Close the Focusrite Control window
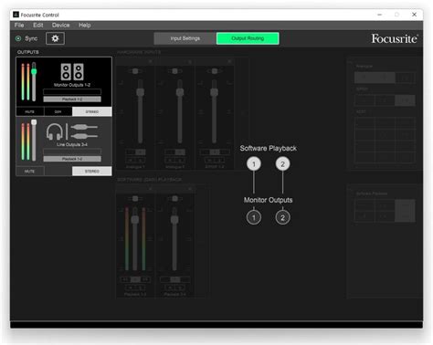The height and width of the screenshot is (345, 433). pos(414,15)
